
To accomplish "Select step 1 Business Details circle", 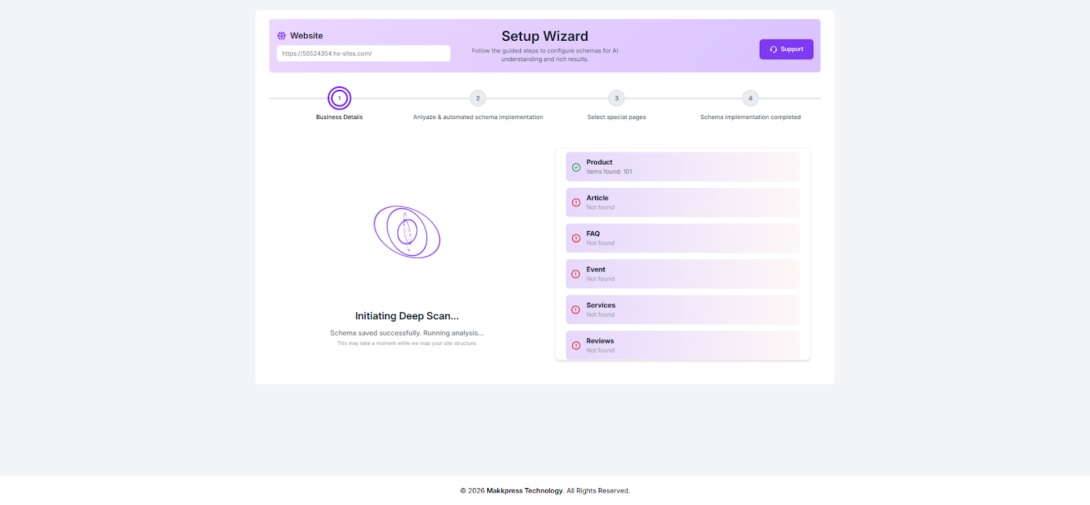I will point(339,99).
